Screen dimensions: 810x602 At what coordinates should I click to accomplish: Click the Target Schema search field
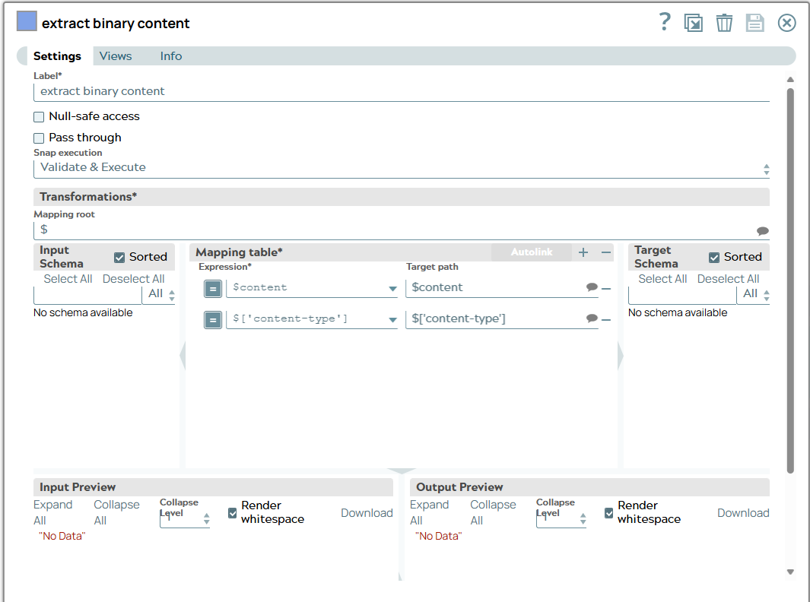pyautogui.click(x=682, y=296)
